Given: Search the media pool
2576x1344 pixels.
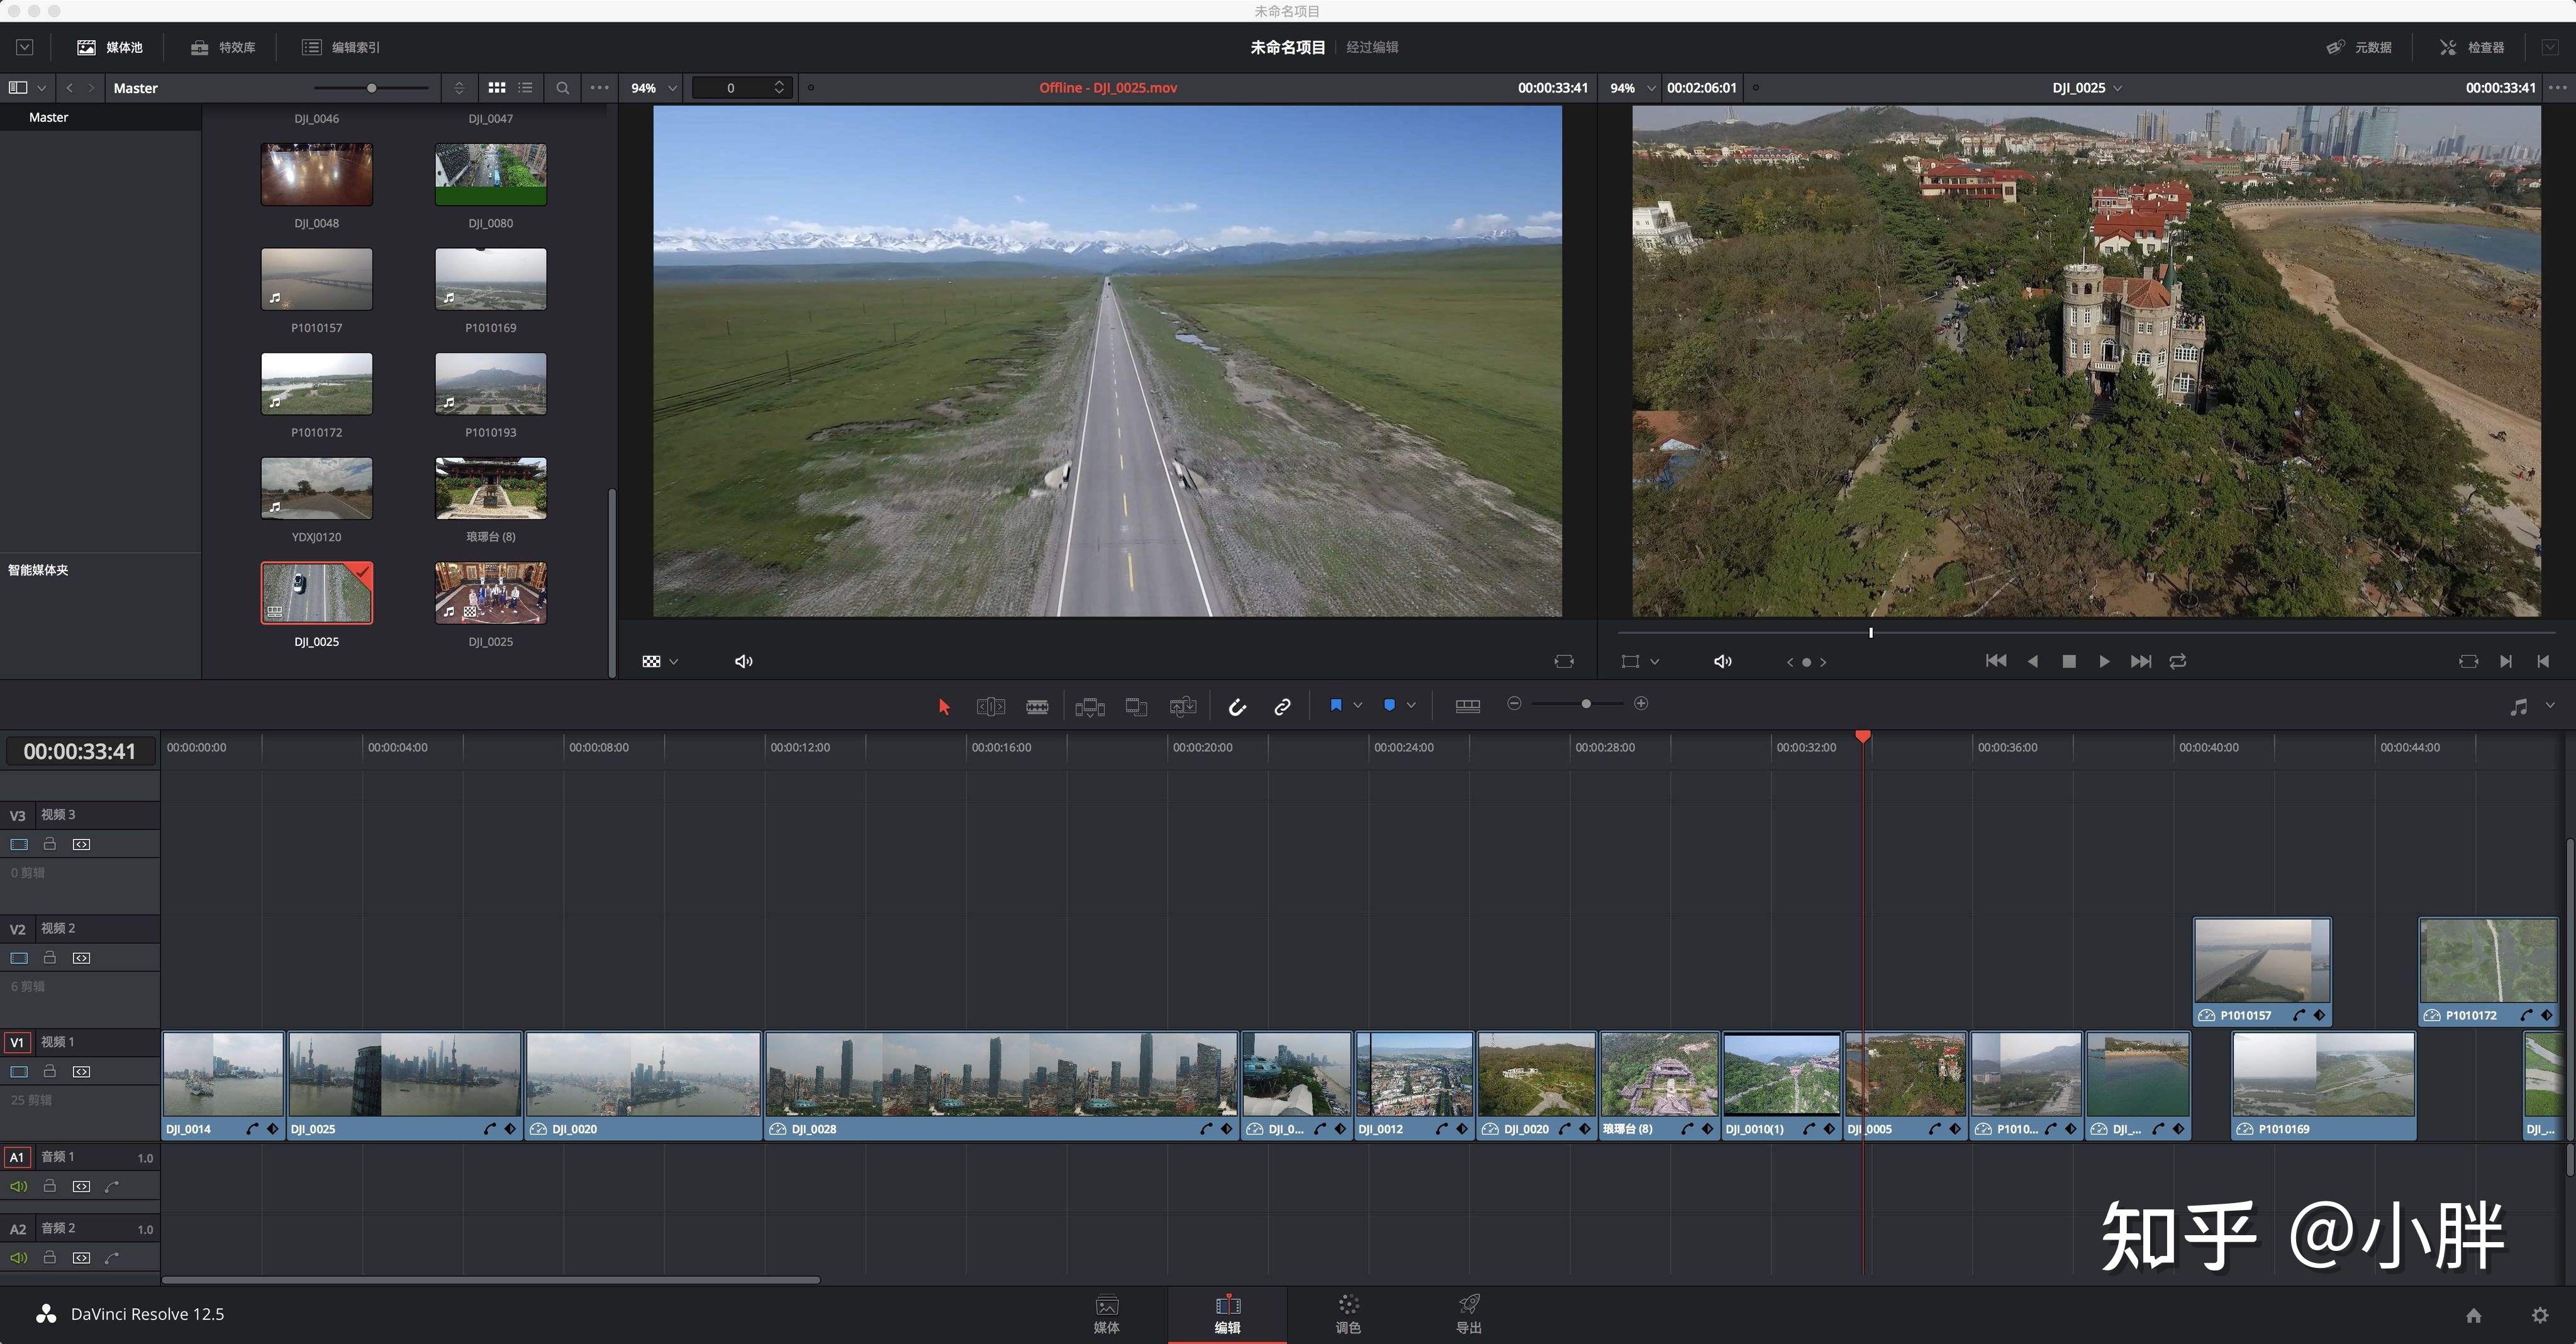Looking at the screenshot, I should click(x=563, y=88).
